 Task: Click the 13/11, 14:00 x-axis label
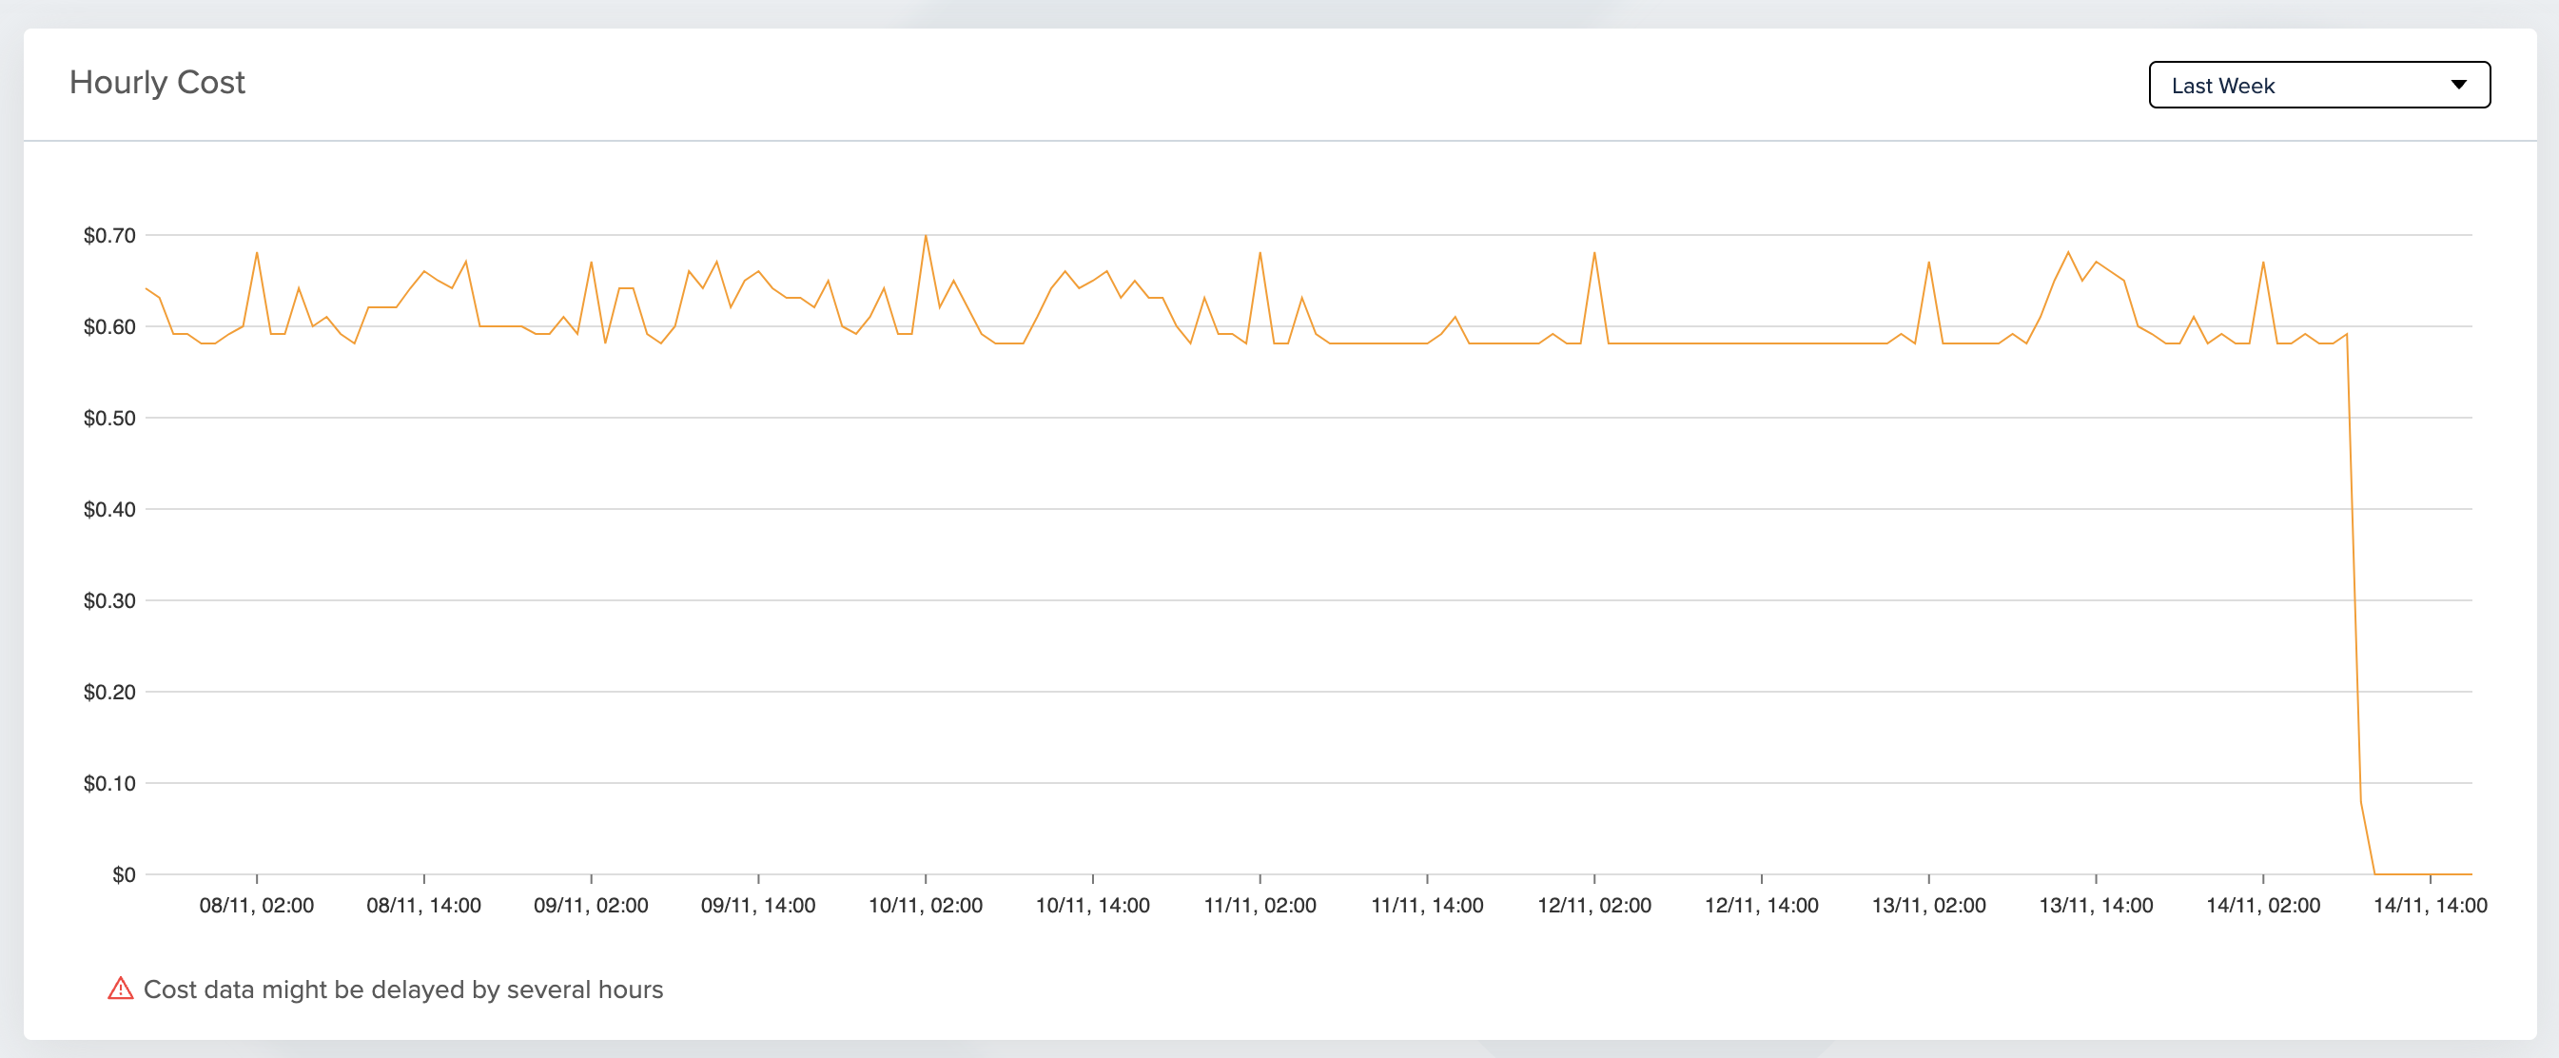pyautogui.click(x=2095, y=906)
